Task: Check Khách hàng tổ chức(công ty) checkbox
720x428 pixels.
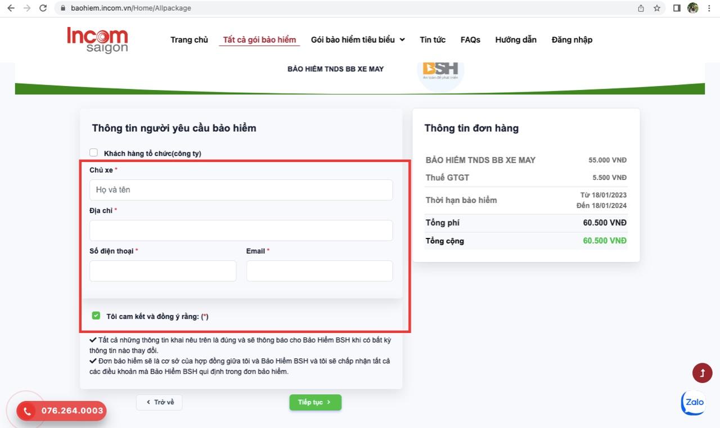Action: click(94, 153)
